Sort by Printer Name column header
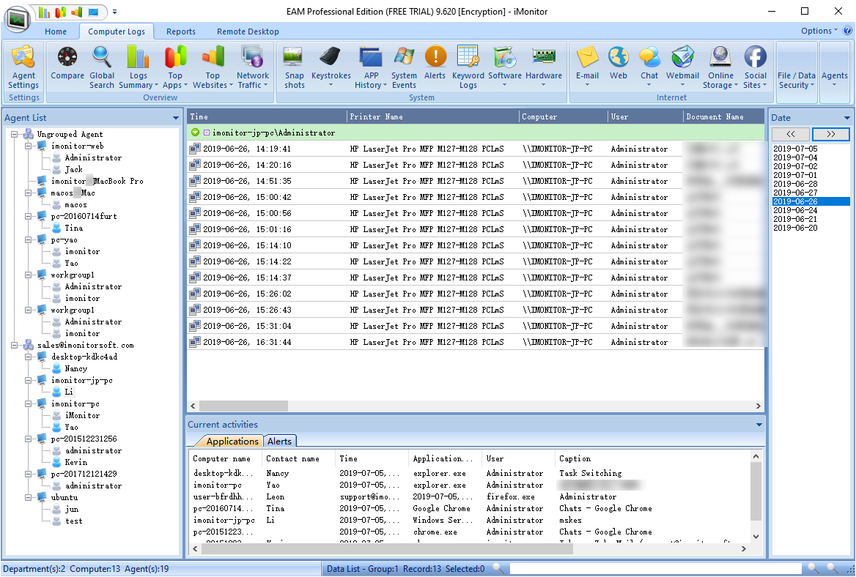Image resolution: width=856 pixels, height=577 pixels. (432, 116)
